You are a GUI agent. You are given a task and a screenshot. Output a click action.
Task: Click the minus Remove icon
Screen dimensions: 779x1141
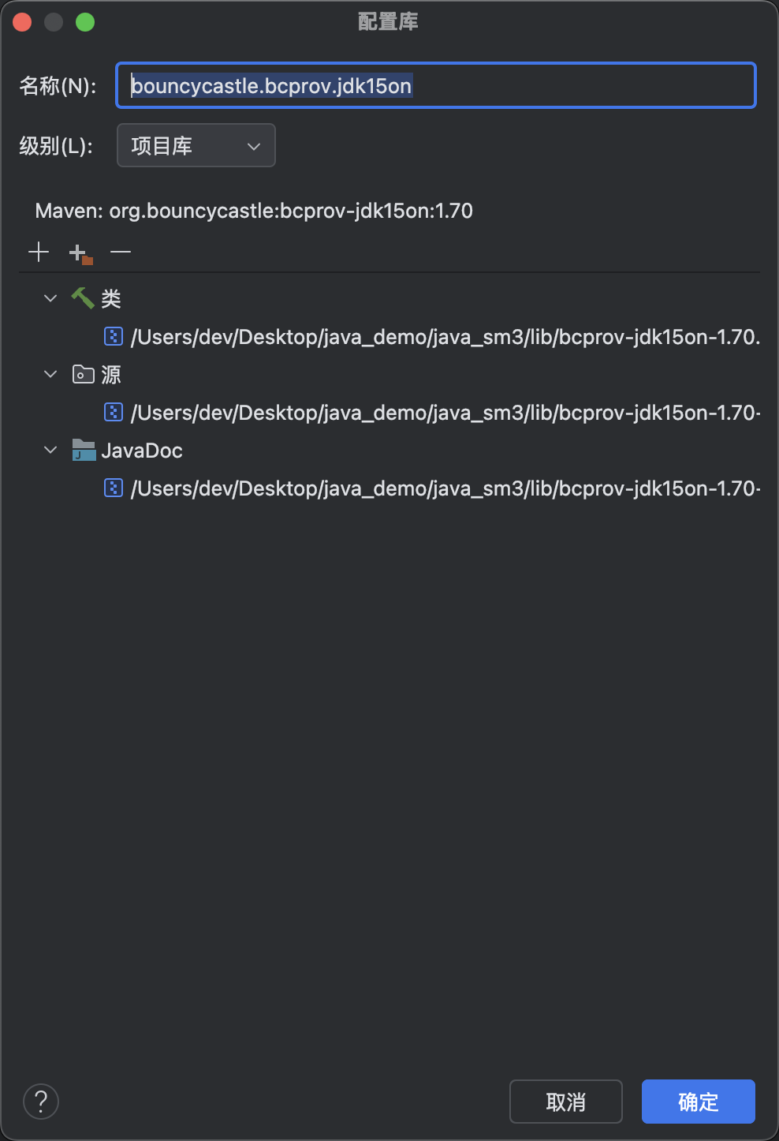pos(121,252)
